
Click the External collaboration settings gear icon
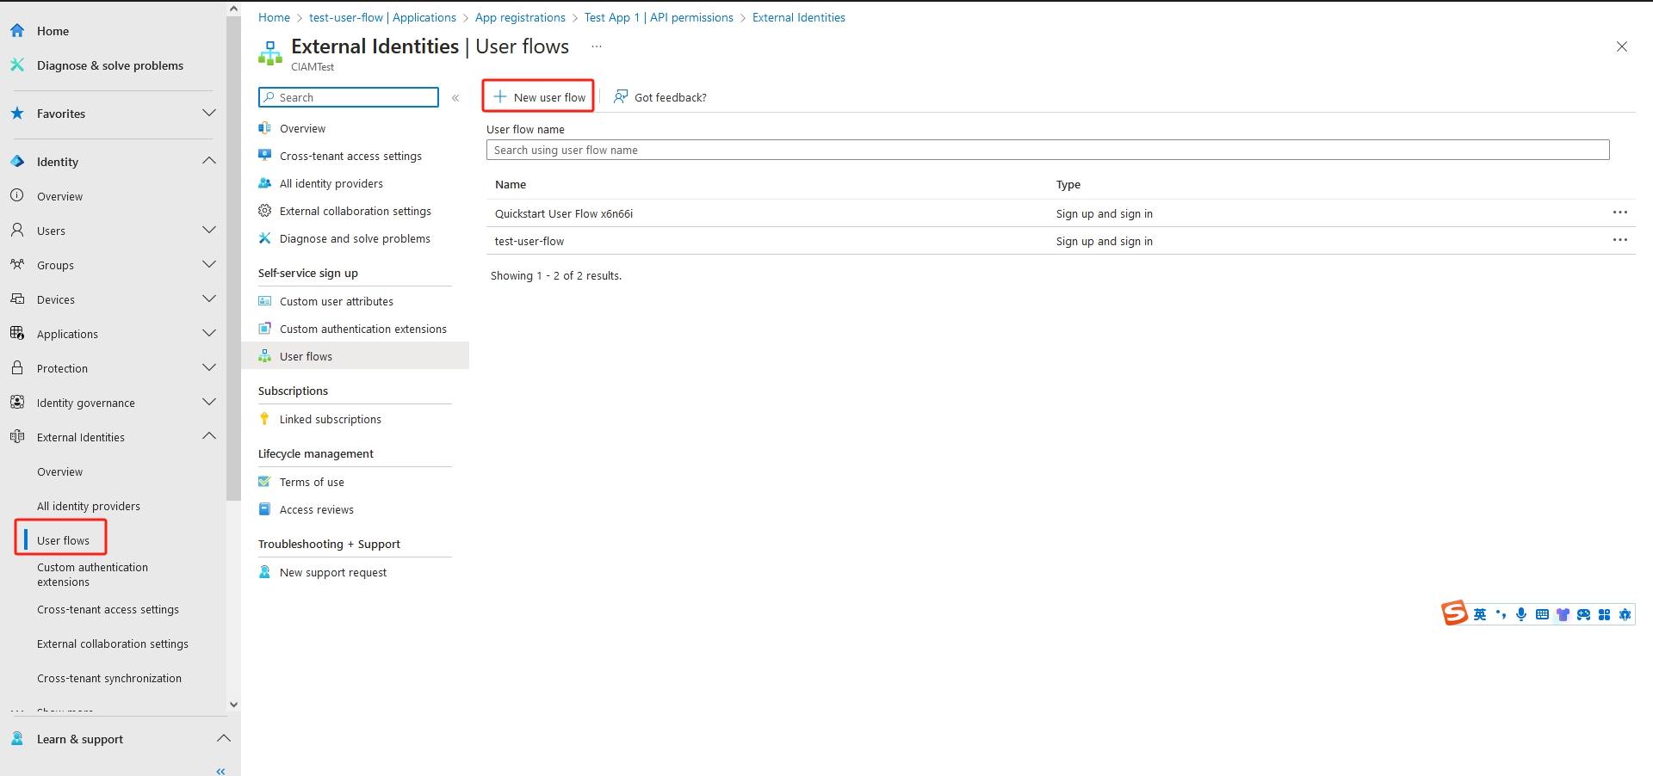point(265,211)
